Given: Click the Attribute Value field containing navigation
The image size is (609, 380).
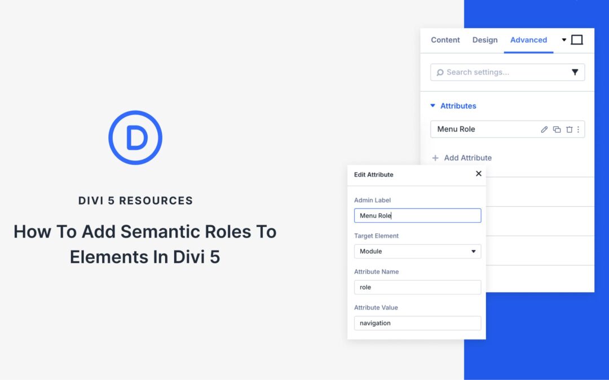Looking at the screenshot, I should point(417,323).
